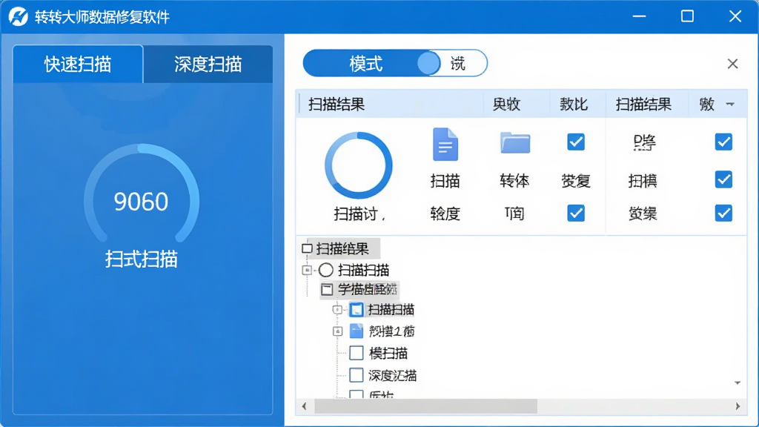
Task: Click the blue folder icon above 转体
Action: (514, 143)
